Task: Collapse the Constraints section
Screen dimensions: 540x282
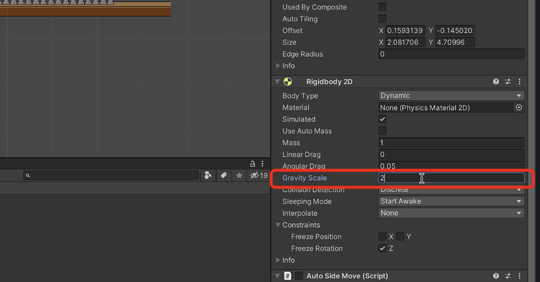Action: point(278,225)
